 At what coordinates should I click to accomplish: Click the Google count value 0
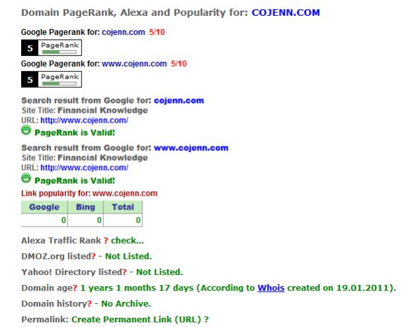coord(63,220)
